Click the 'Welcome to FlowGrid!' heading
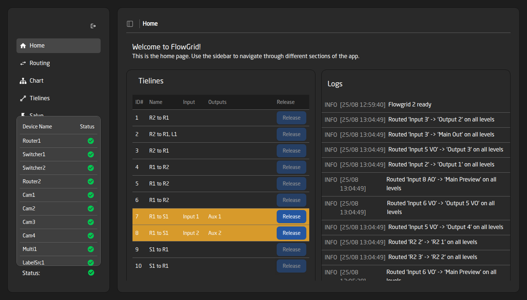Screen dimensions: 527x300 tap(167, 47)
